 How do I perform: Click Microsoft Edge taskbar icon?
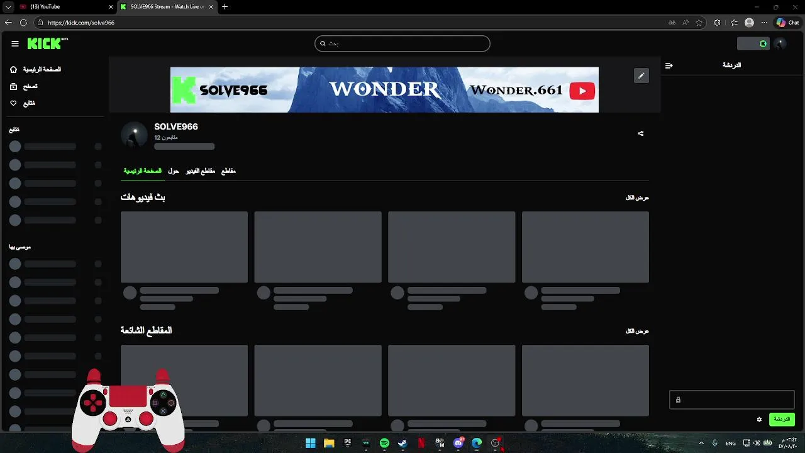coord(477,443)
